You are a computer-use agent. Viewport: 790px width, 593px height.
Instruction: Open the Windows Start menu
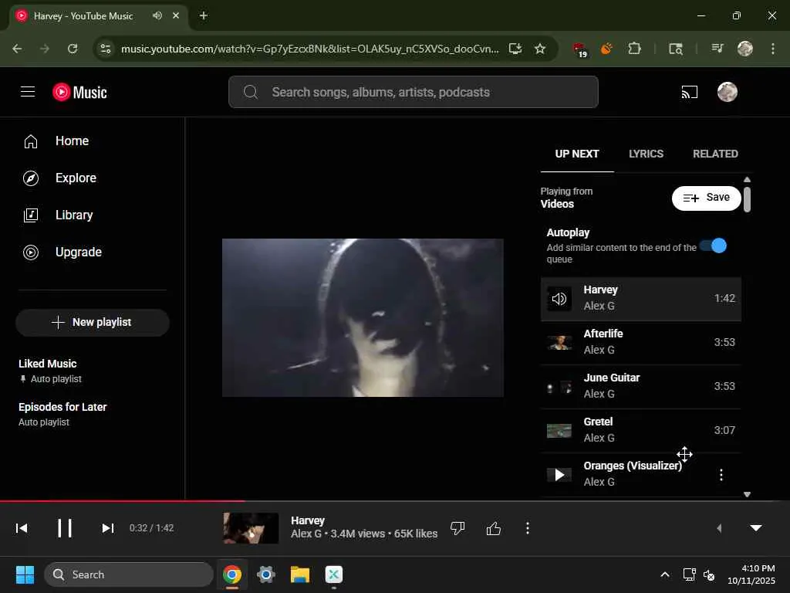(25, 574)
